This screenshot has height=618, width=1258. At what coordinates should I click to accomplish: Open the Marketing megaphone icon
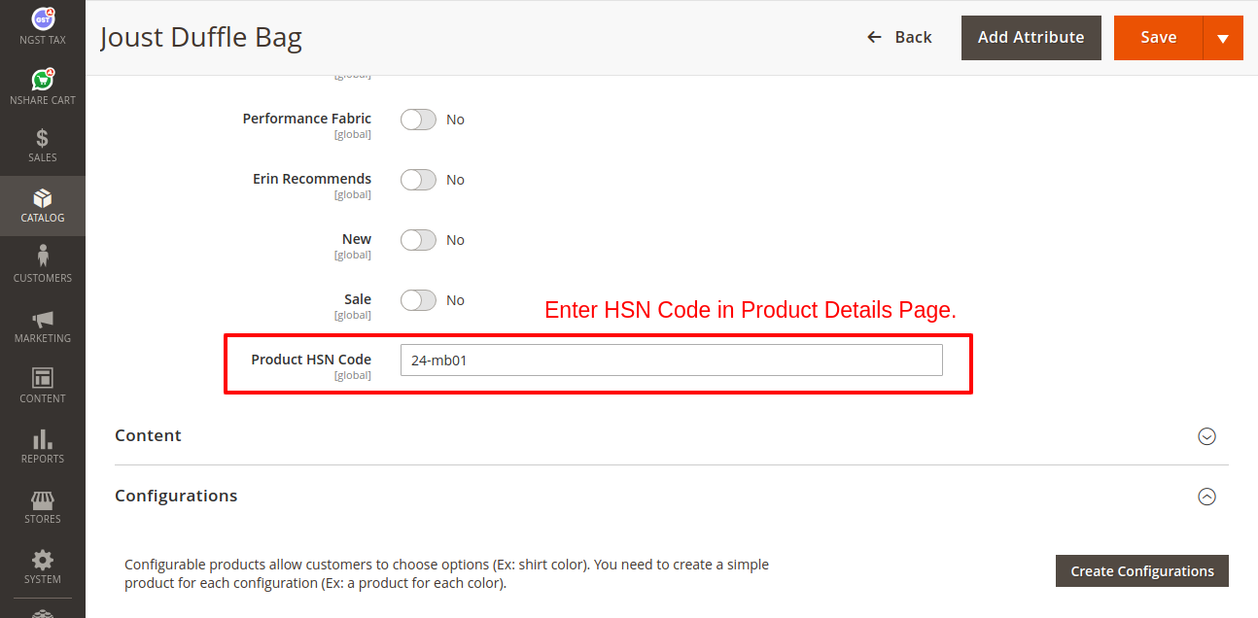tap(43, 319)
